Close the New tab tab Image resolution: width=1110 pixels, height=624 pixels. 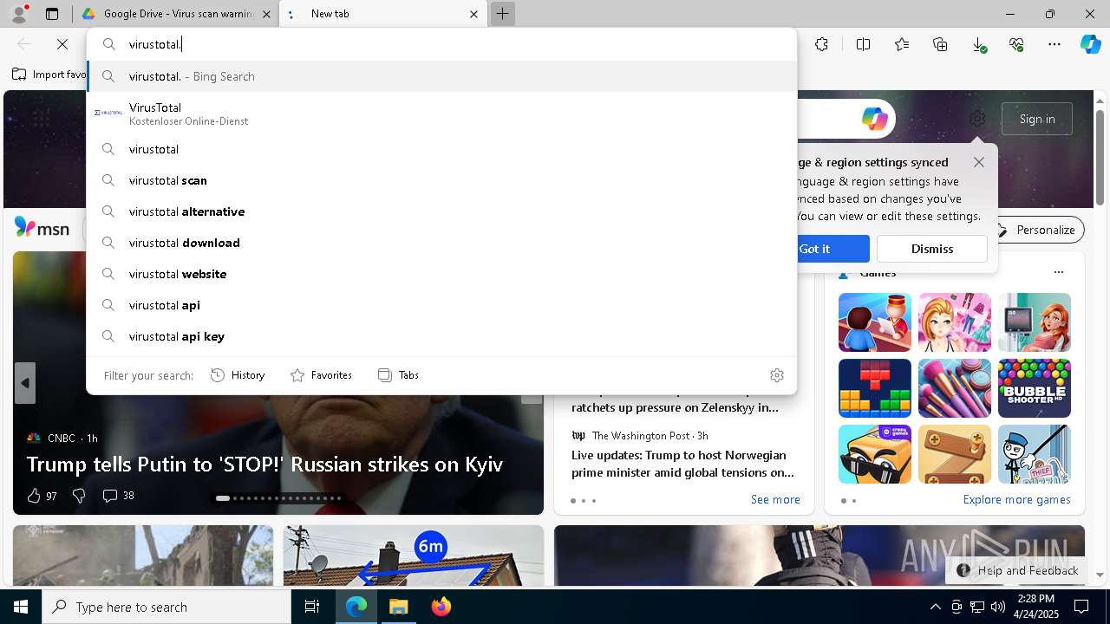474,14
